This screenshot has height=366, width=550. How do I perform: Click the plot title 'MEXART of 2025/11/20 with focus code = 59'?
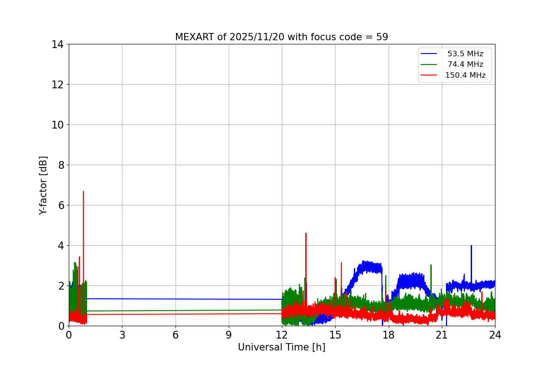tap(281, 37)
